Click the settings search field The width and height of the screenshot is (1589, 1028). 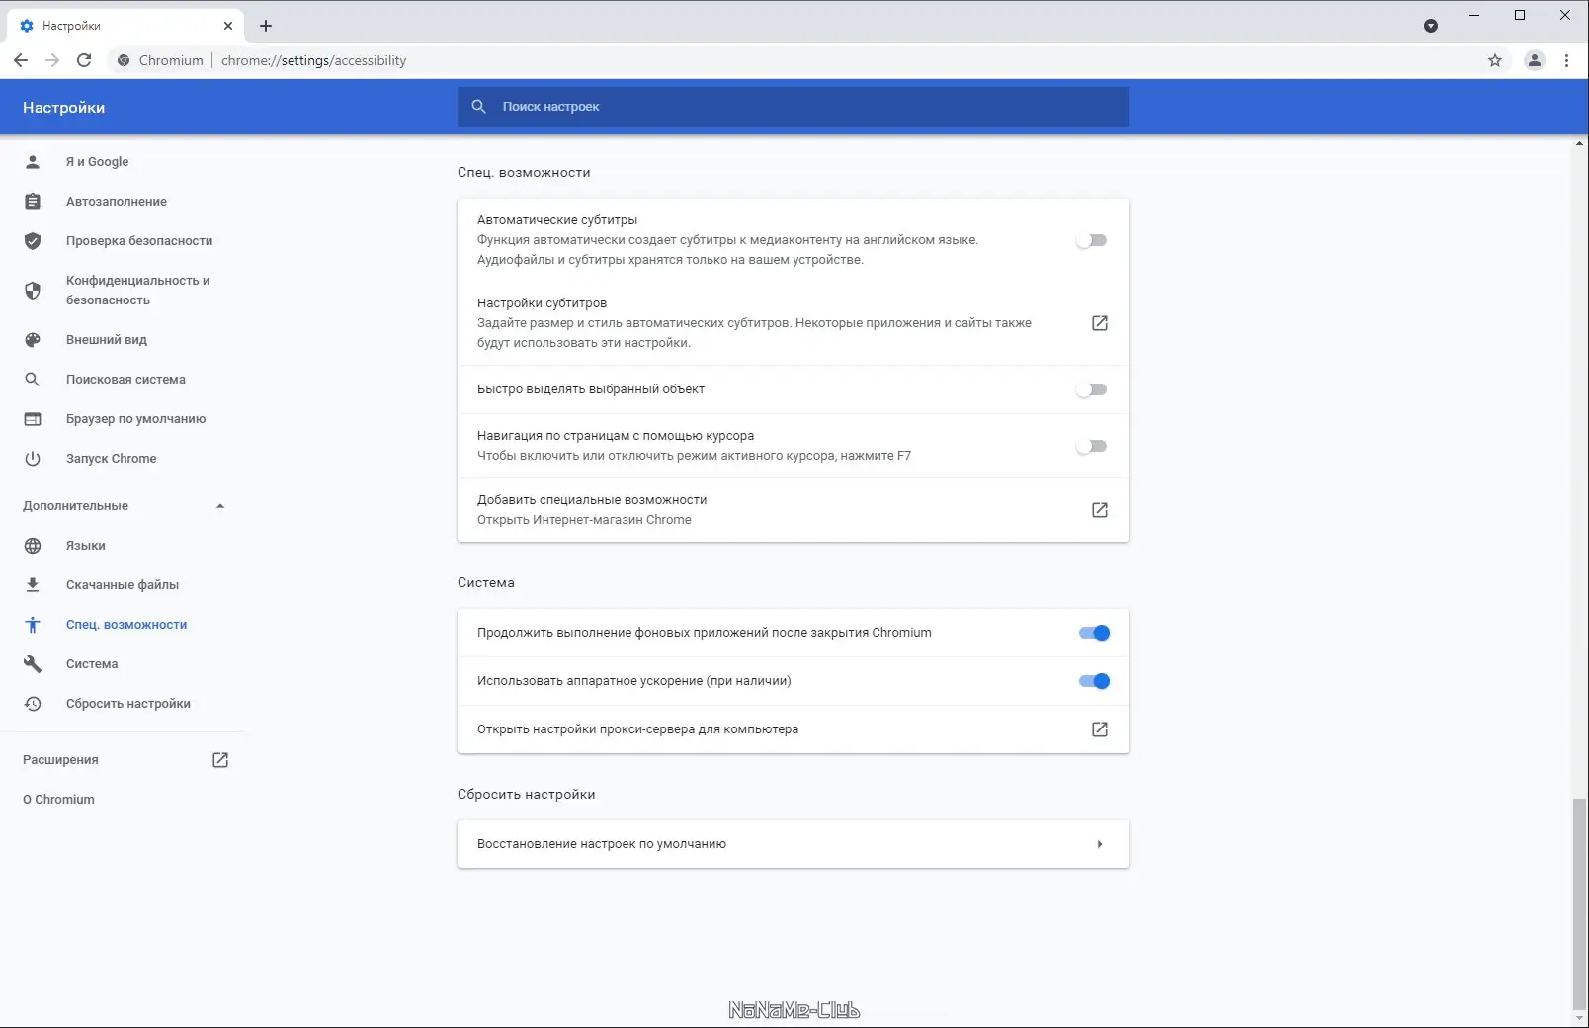[x=793, y=107]
